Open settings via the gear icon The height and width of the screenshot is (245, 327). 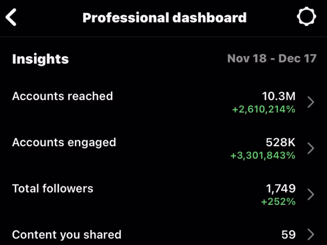point(306,18)
